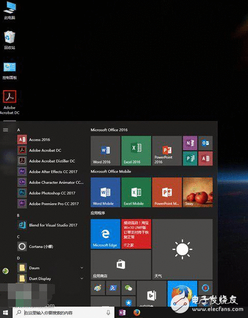Open Adobe Premiere Pro CC 2017

[x=51, y=204]
